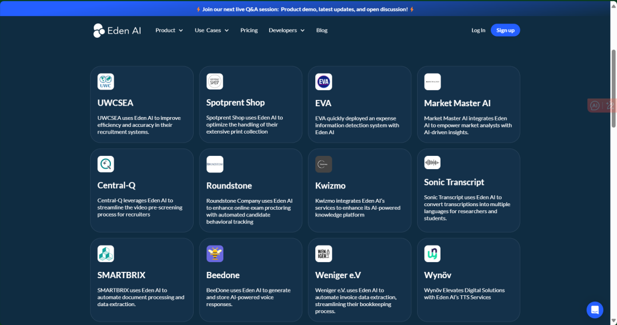The height and width of the screenshot is (325, 617).
Task: Click the Wynöv logo icon
Action: coord(432,254)
